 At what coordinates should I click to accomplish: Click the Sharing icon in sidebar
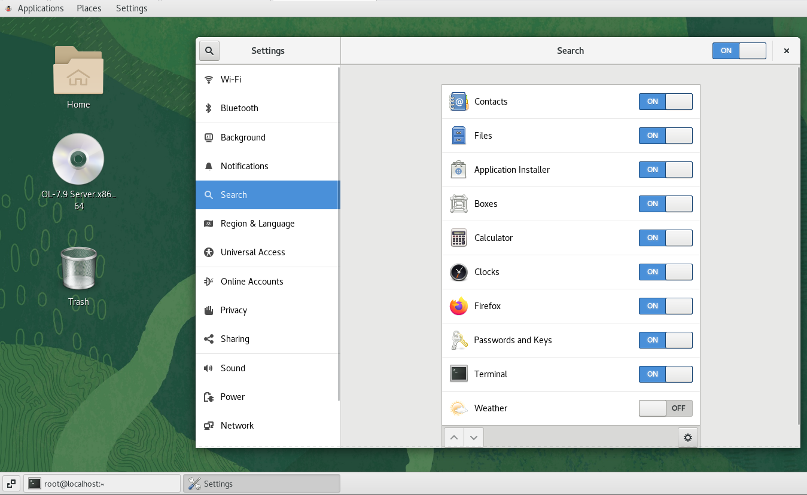point(209,339)
